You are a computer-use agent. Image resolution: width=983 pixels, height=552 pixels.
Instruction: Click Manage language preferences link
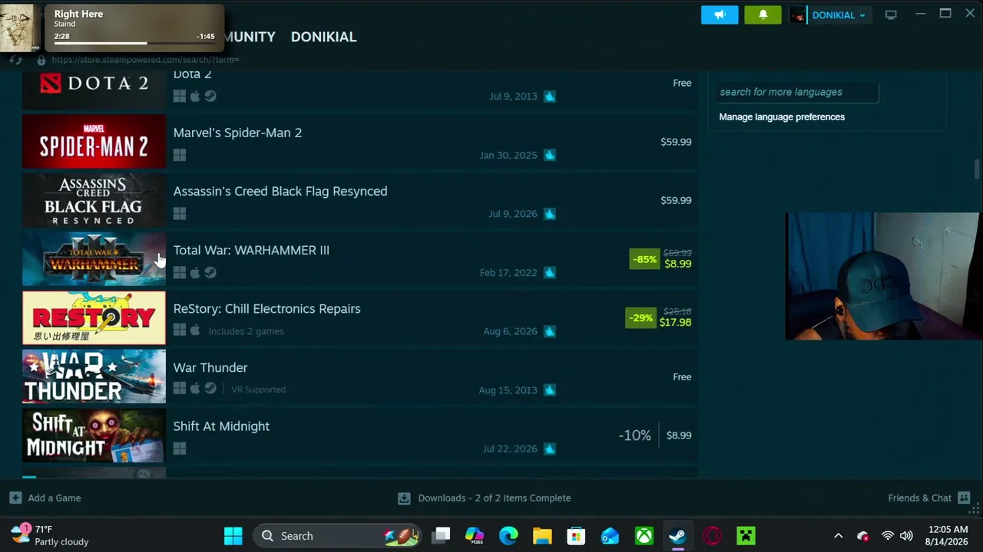pos(782,117)
